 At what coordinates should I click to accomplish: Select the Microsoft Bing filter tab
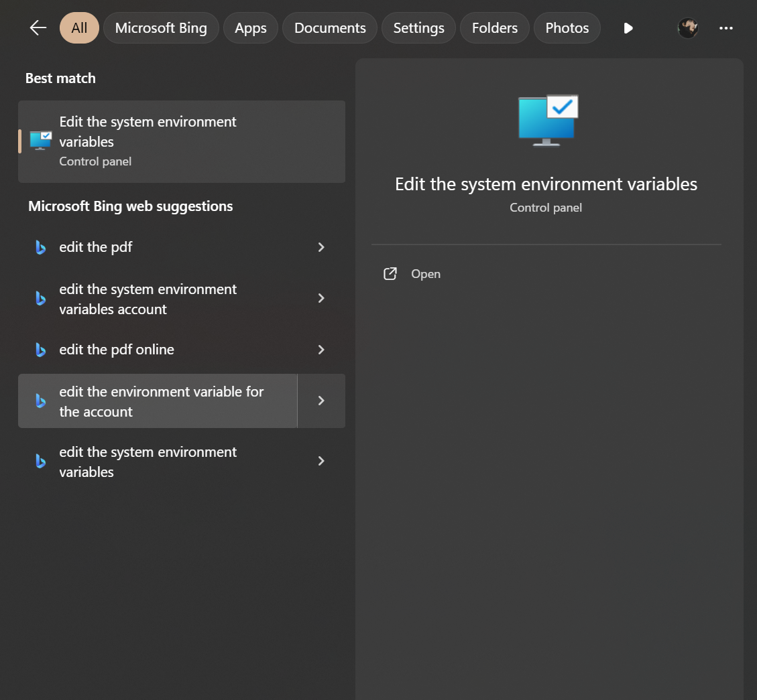pyautogui.click(x=161, y=28)
